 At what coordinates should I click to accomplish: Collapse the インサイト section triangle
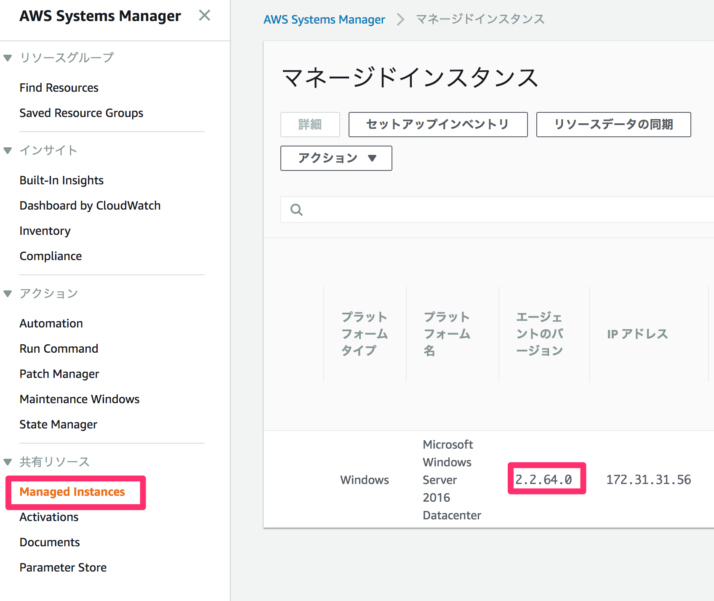[8, 150]
